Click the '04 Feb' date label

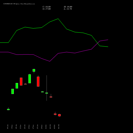[59, 127]
